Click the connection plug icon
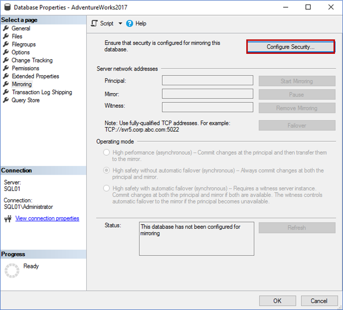Screen dimensions: 343x310 coord(8,219)
